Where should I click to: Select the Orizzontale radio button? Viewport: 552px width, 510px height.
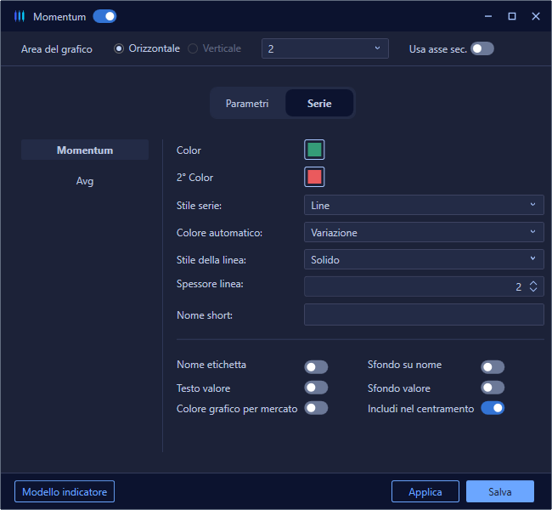(119, 48)
